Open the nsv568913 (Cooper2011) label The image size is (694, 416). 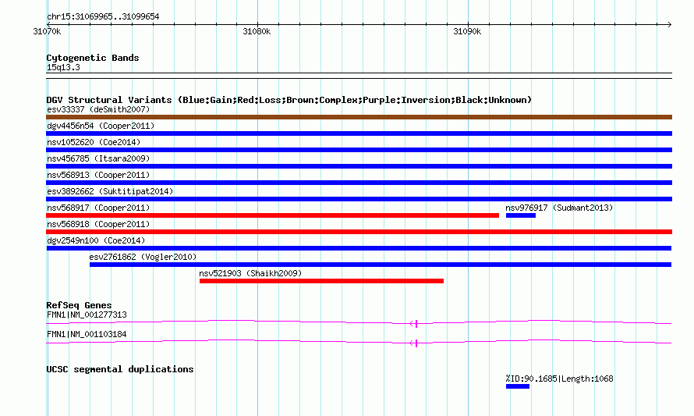point(98,175)
